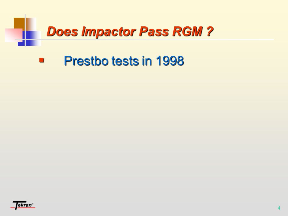The height and width of the screenshot is (216, 288).
Task: Click the word tests in bullet
Action: [125, 61]
